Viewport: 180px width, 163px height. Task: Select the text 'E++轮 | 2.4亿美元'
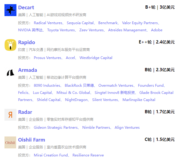point(157,42)
